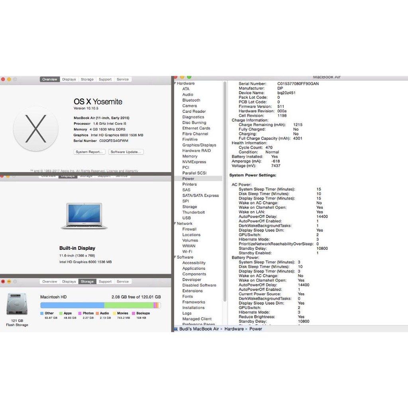Click the computer icon beside Budi's MacBook Air
408x408 pixels.
(x=176, y=329)
